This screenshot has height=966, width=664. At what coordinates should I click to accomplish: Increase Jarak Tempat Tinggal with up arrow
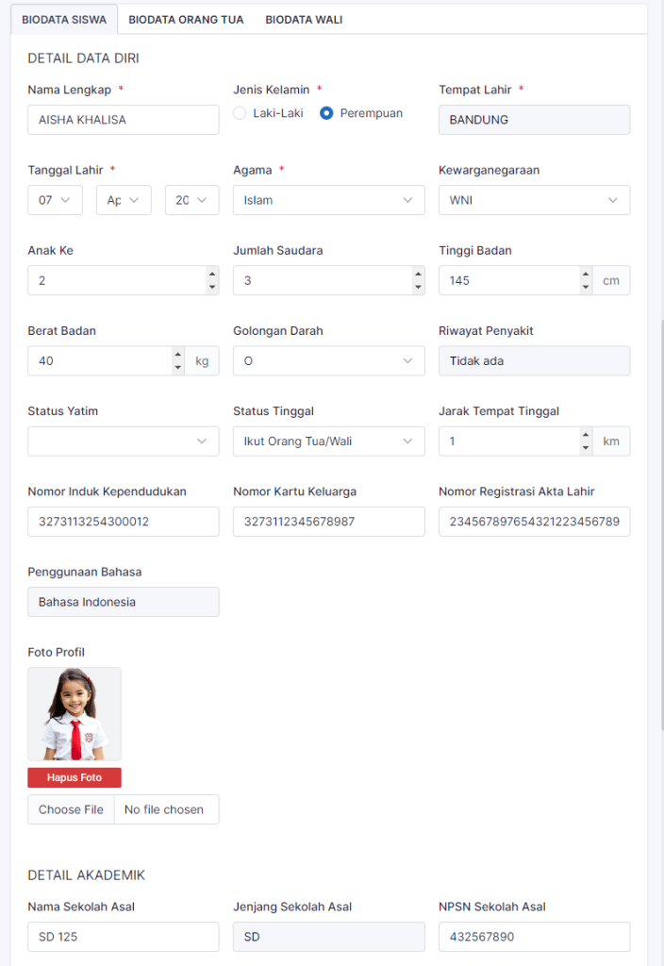pyautogui.click(x=586, y=434)
